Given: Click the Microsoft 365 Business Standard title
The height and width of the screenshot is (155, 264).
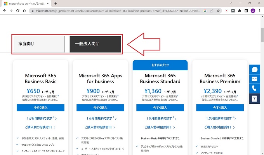Looking at the screenshot, I should 160,78.
